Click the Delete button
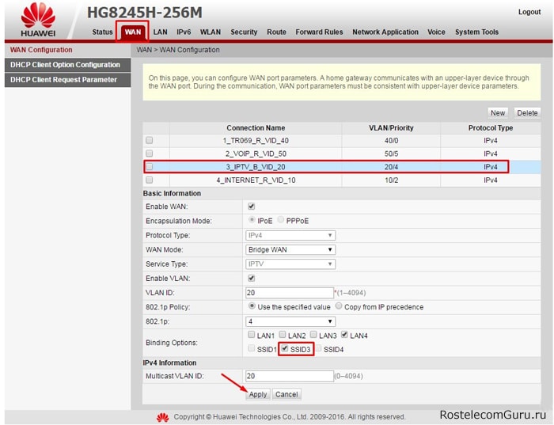Screen dimensions: 554x425 coord(527,113)
